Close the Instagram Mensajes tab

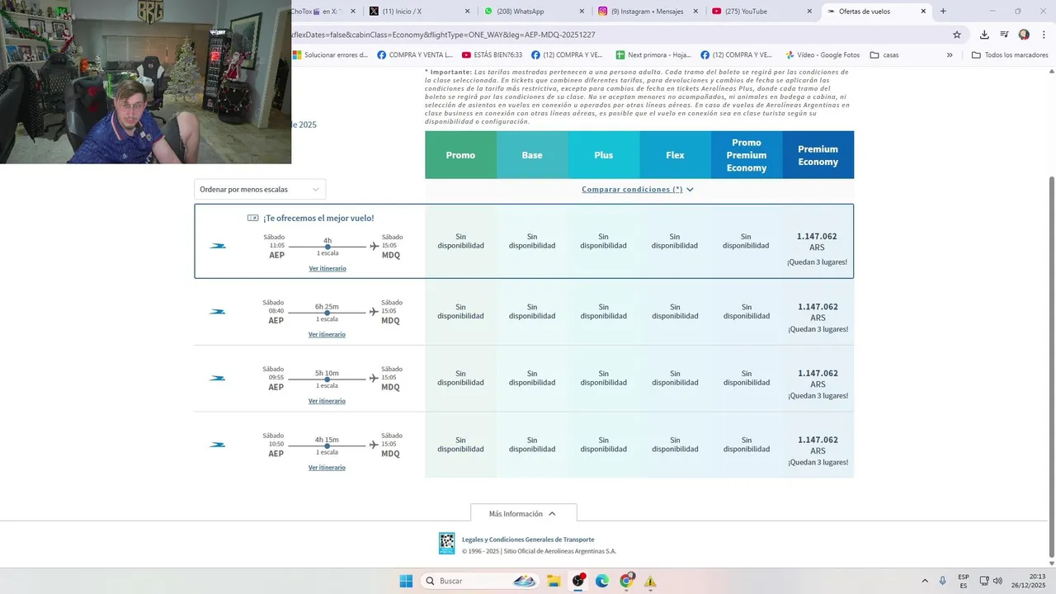click(695, 11)
